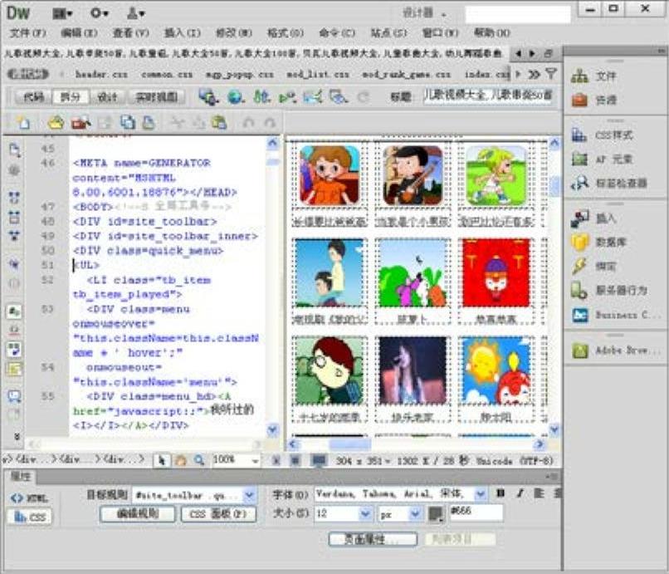
Task: Click the 源代码 source code button
Action: (27, 74)
